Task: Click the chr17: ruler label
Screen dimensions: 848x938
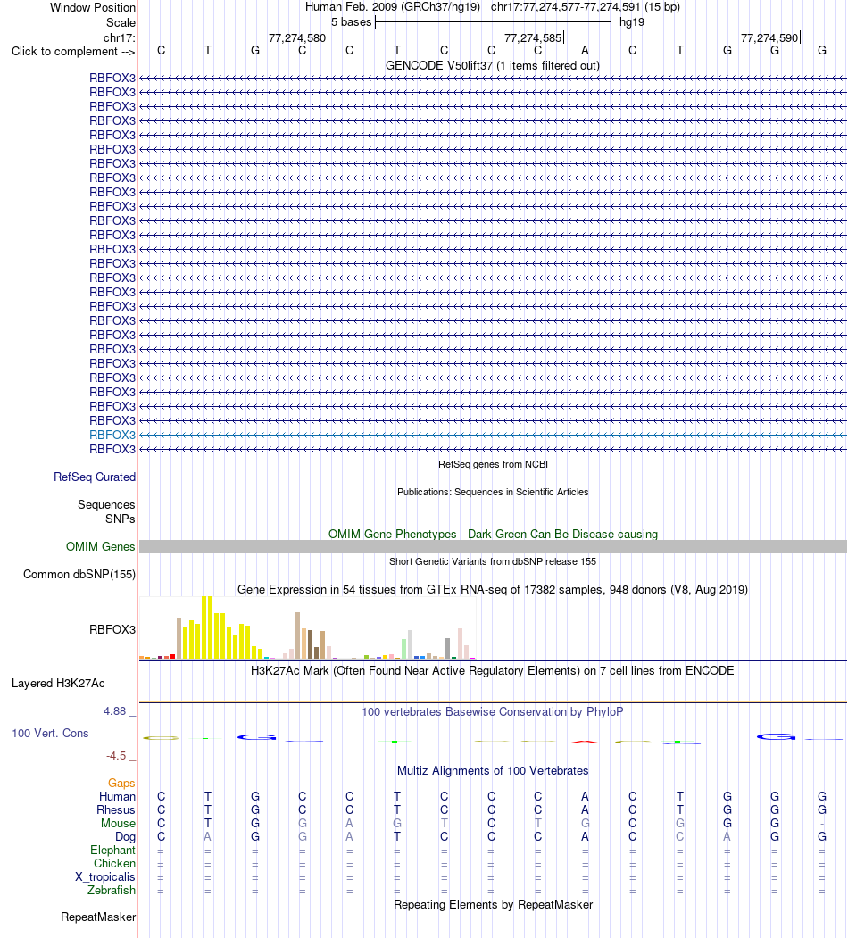Action: 120,37
